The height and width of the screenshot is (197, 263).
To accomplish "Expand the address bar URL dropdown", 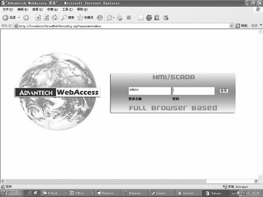I will [231, 26].
